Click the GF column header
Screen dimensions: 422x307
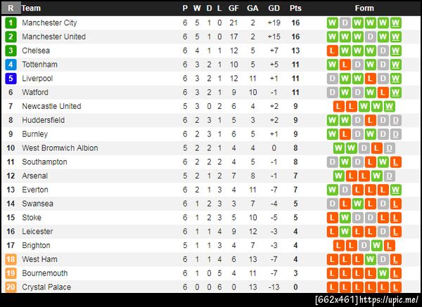click(x=233, y=8)
